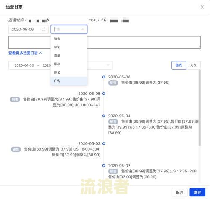This screenshot has height=199, width=210.
Task: Click 销售 tag on 2020-05-04 entry
Action: [x=113, y=121]
